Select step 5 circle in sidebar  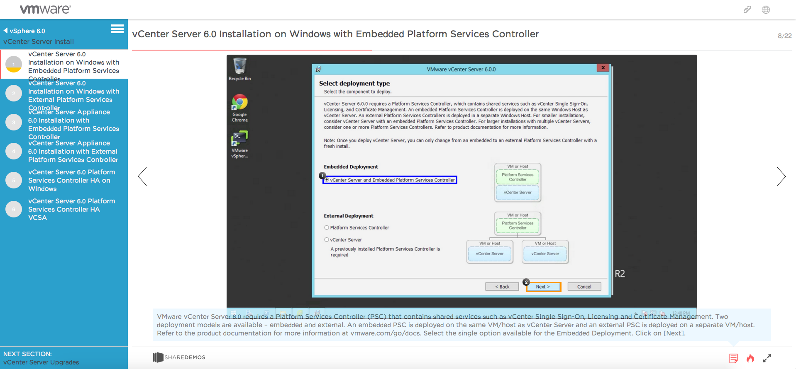click(14, 180)
